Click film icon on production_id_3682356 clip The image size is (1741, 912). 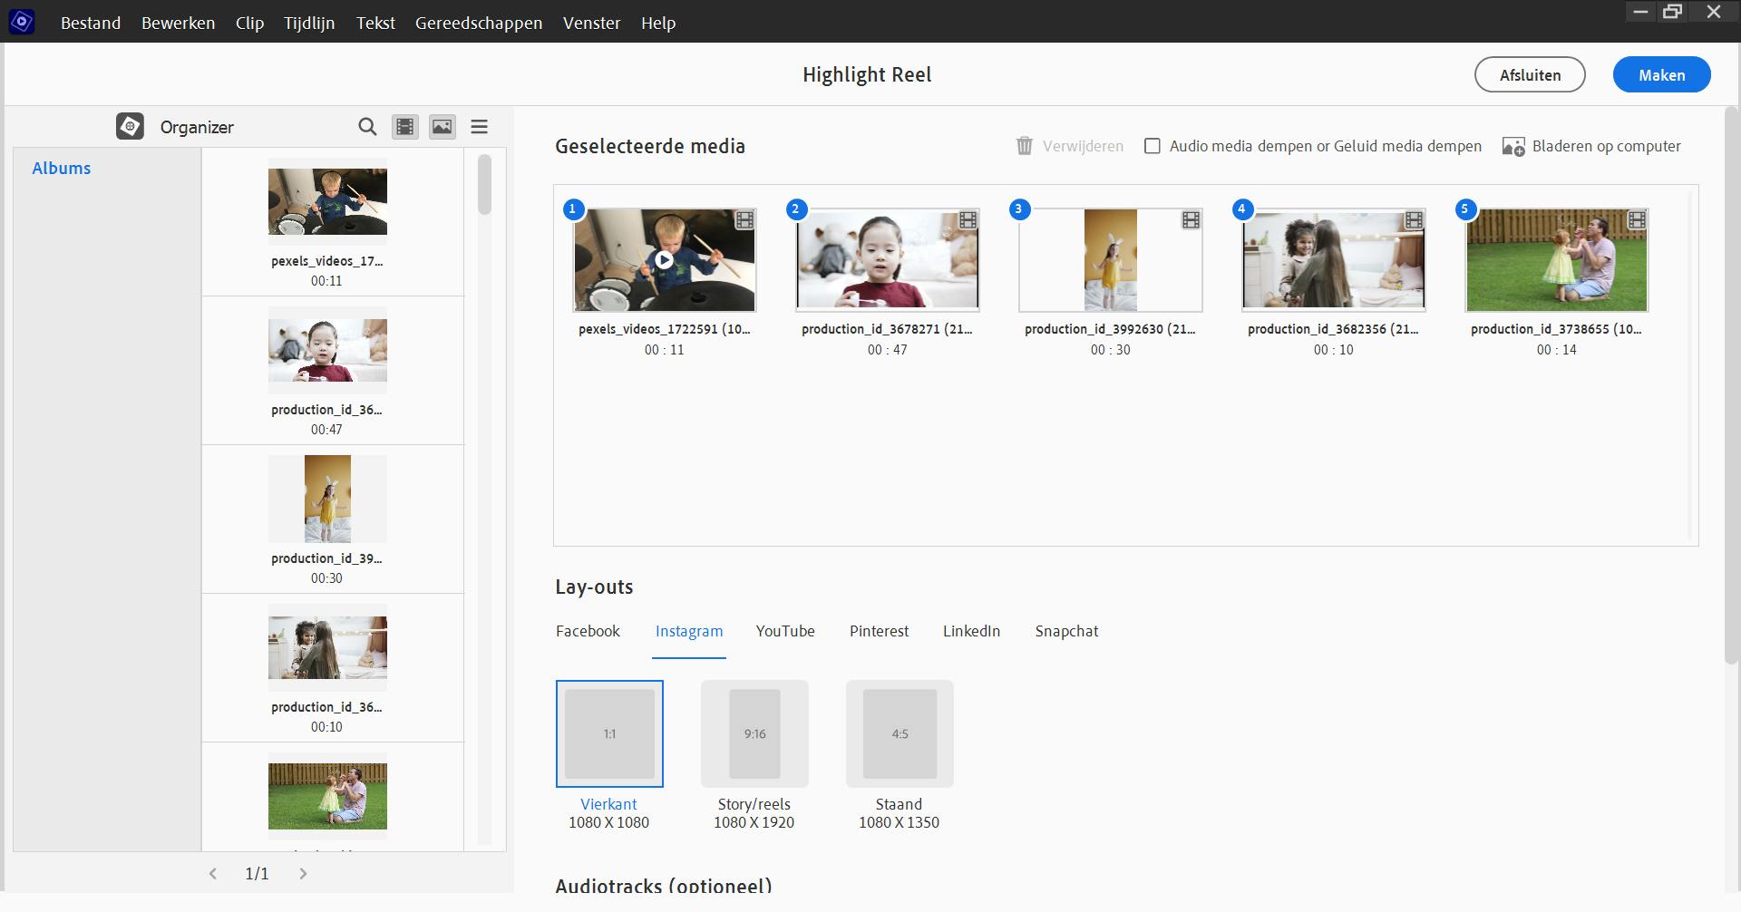click(1414, 219)
